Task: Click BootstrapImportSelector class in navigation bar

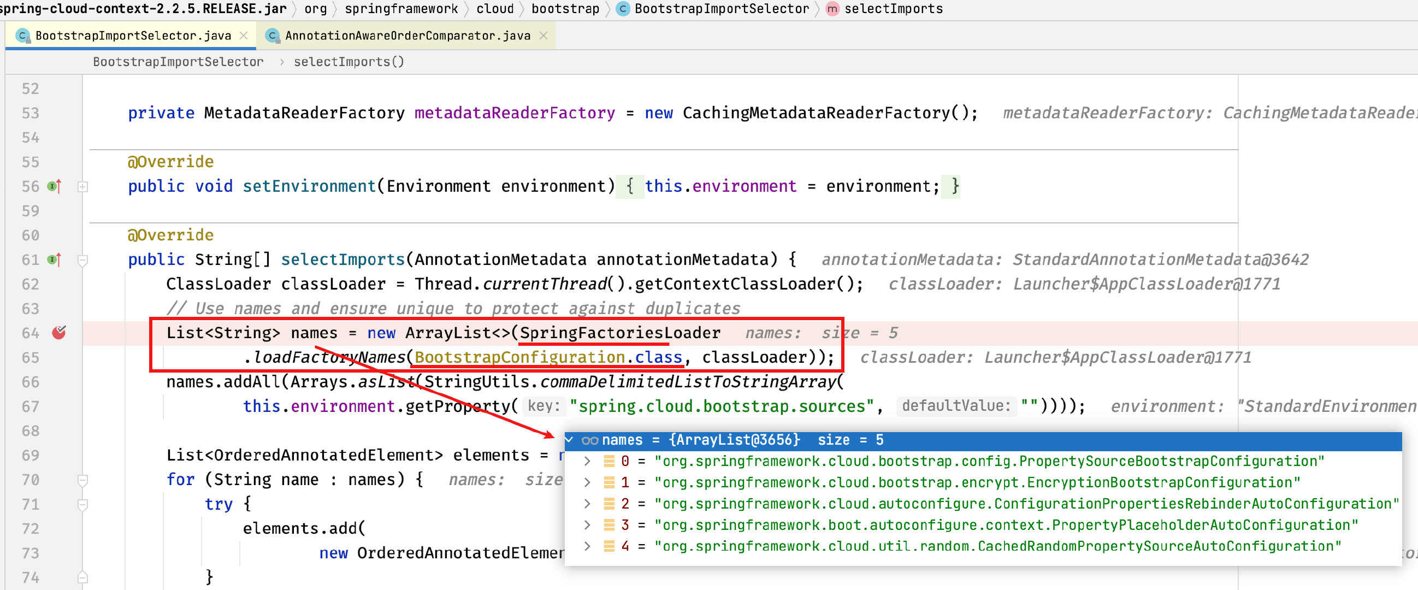Action: (722, 9)
